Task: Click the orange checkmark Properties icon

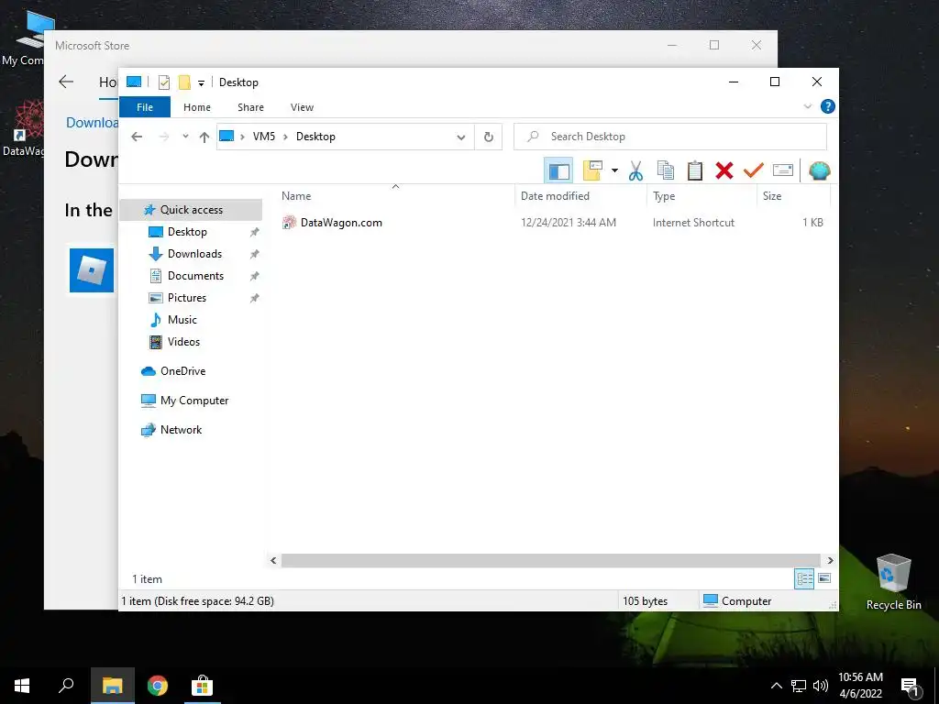Action: coord(754,170)
